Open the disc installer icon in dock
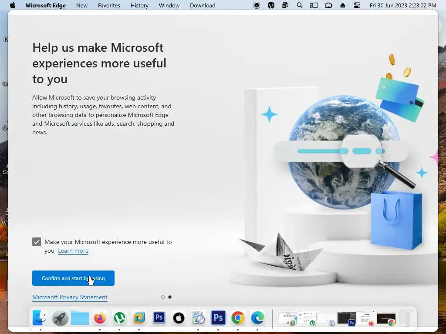Image resolution: width=446 pixels, height=334 pixels. tap(198, 318)
